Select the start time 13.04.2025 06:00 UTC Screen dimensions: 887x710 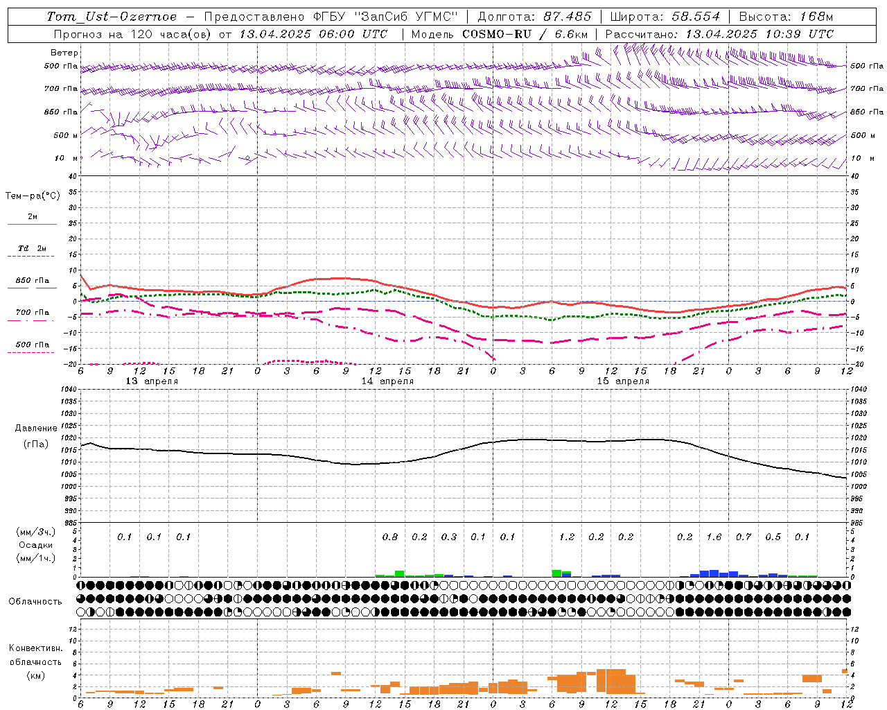pos(313,34)
